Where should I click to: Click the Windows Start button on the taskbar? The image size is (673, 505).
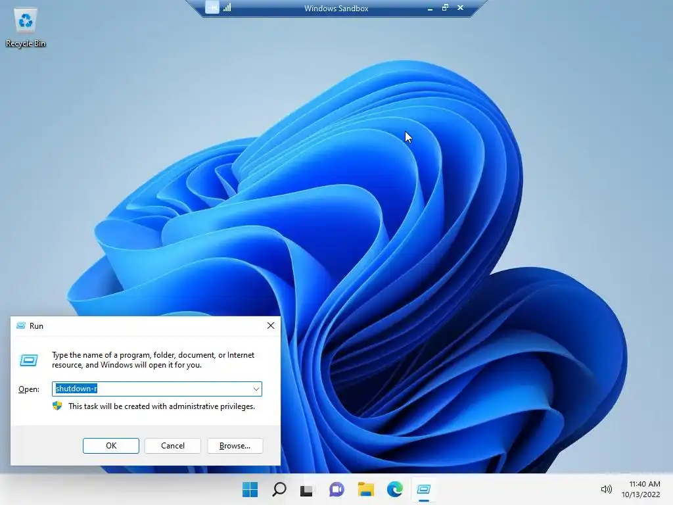click(x=250, y=489)
